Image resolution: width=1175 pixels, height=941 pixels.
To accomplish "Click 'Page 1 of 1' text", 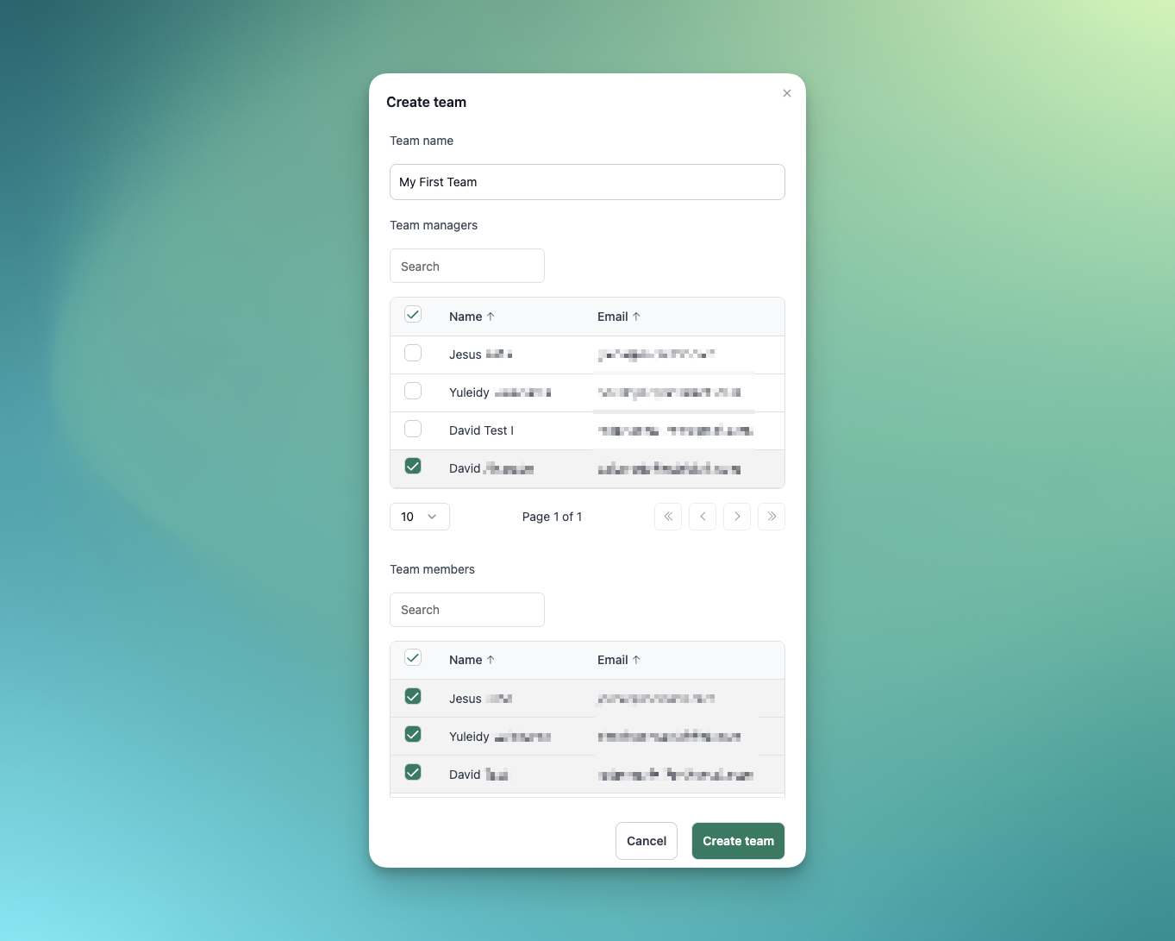I will click(552, 517).
